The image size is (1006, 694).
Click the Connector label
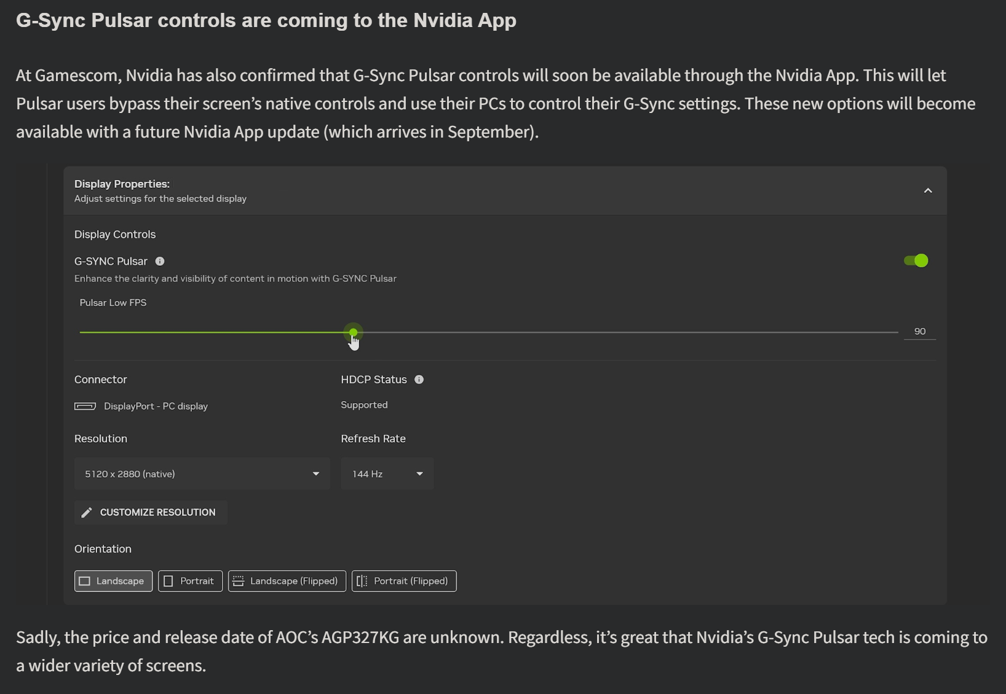(x=100, y=380)
